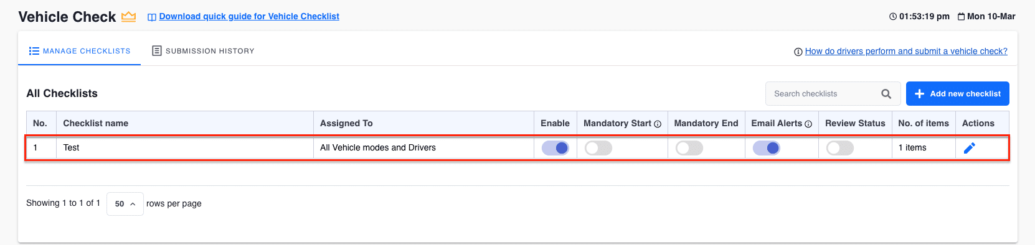Disable the Enable toggle for Test checklist
Viewport: 1035px width, 245px height.
click(x=555, y=148)
